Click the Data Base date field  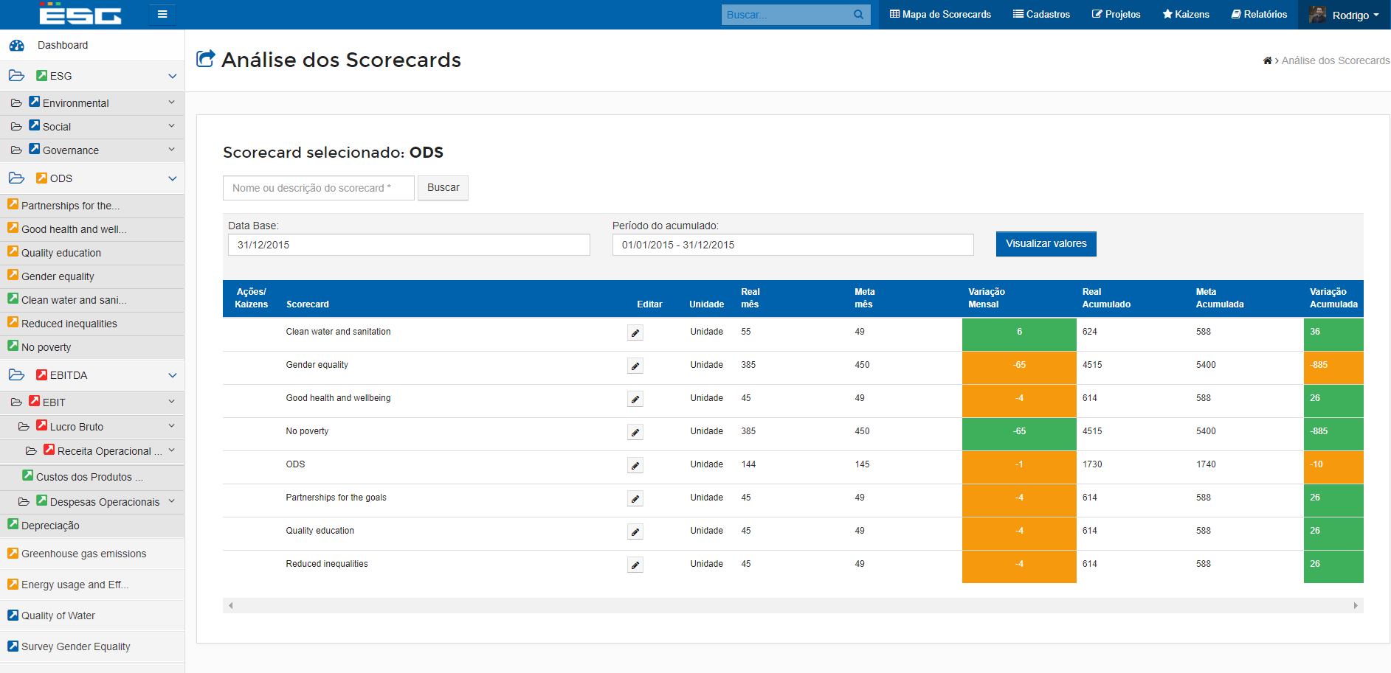409,245
